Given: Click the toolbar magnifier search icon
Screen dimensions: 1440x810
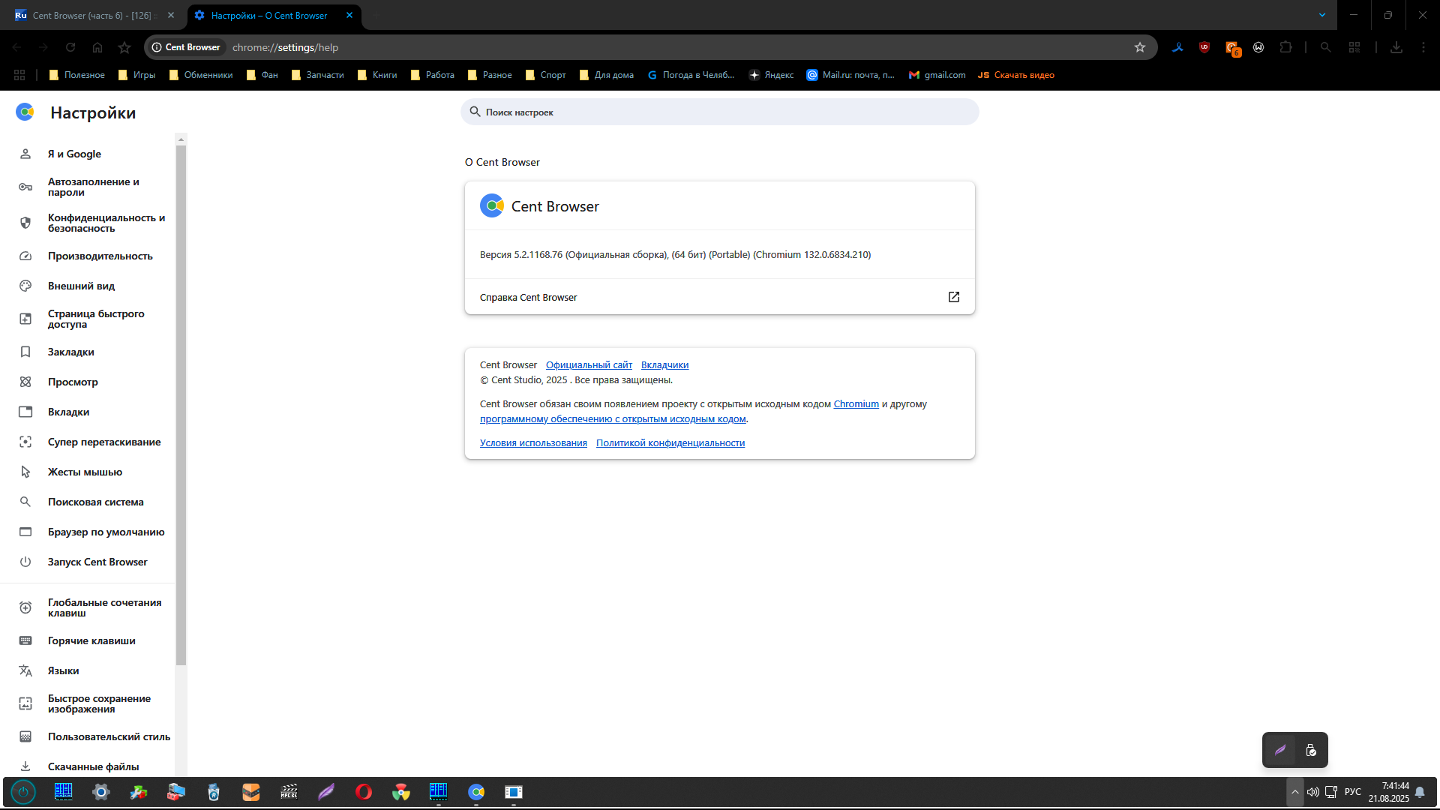Looking at the screenshot, I should [1326, 47].
